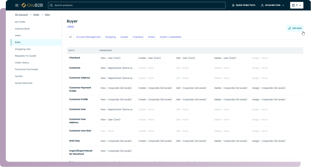Open the hamburger main menu
The width and height of the screenshot is (311, 167).
coord(17,5)
